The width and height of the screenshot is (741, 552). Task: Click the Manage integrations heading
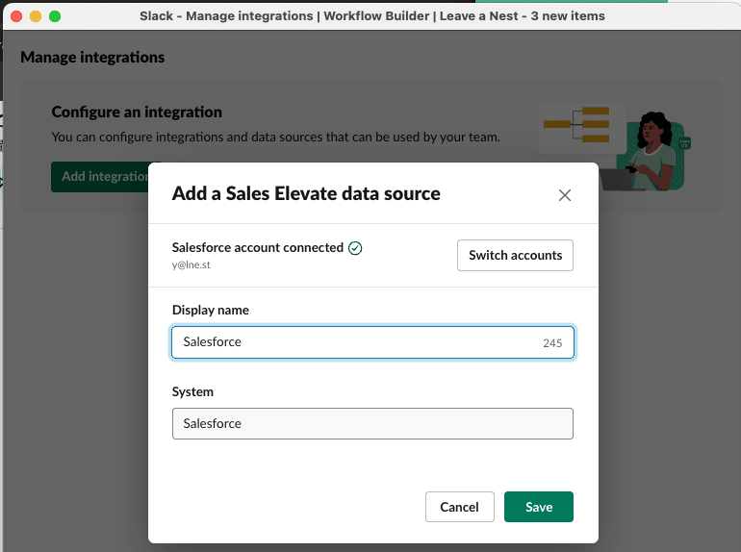coord(92,57)
